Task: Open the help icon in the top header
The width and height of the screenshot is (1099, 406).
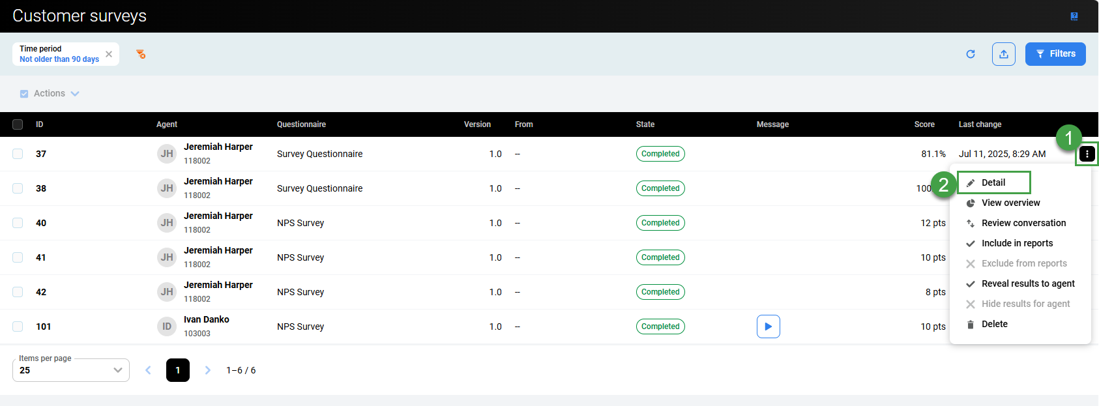Action: click(x=1074, y=16)
